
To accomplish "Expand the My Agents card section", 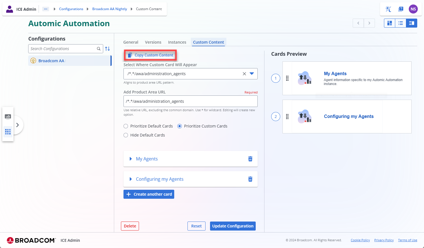I will click(x=131, y=159).
